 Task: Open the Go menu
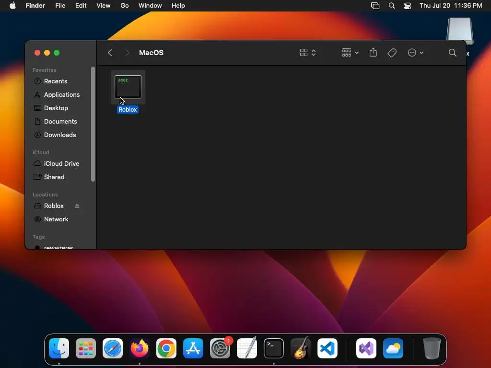(125, 6)
